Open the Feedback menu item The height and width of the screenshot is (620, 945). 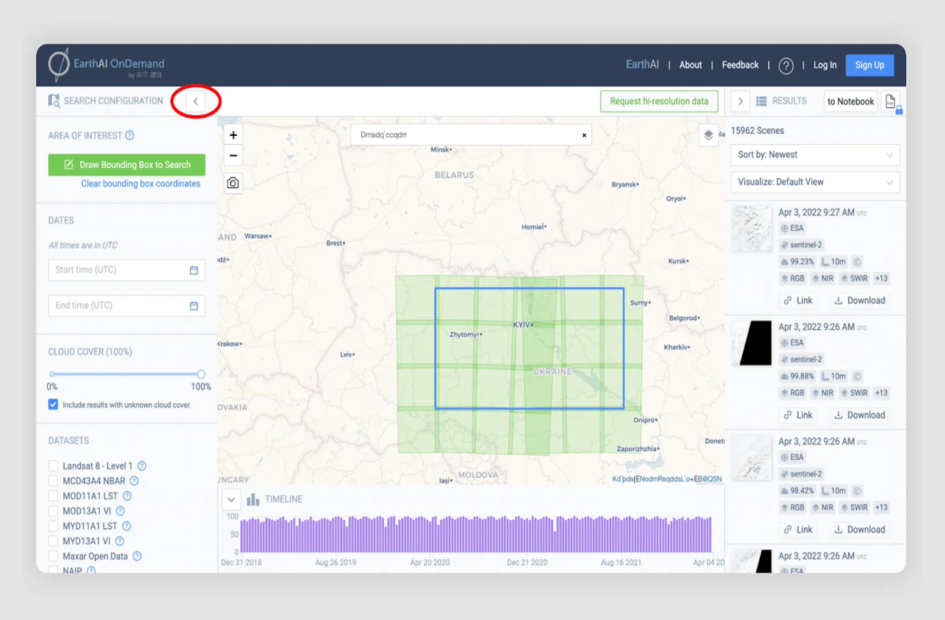[740, 65]
